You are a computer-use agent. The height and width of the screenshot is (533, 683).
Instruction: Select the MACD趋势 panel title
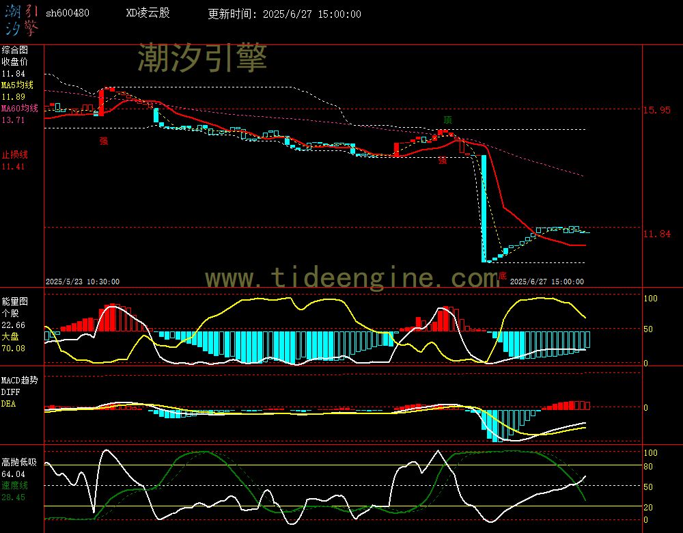pyautogui.click(x=20, y=380)
